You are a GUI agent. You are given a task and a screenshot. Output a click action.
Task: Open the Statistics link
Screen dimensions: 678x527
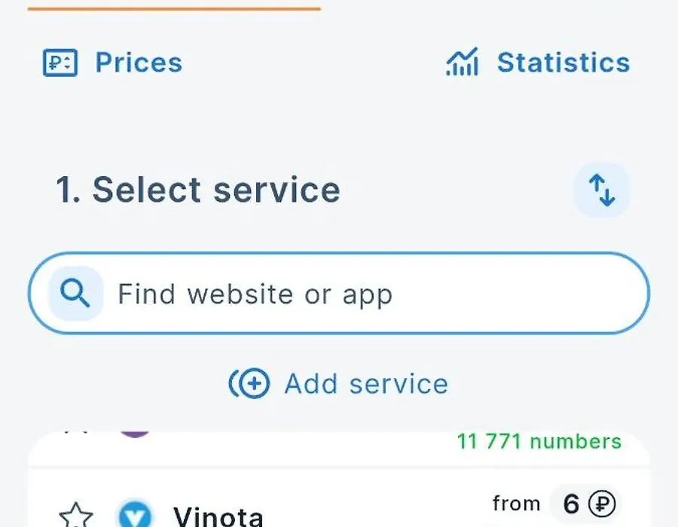563,62
